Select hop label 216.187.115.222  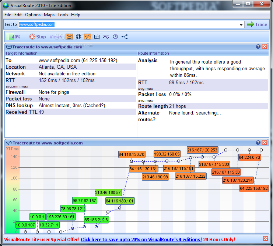[x=190, y=176]
